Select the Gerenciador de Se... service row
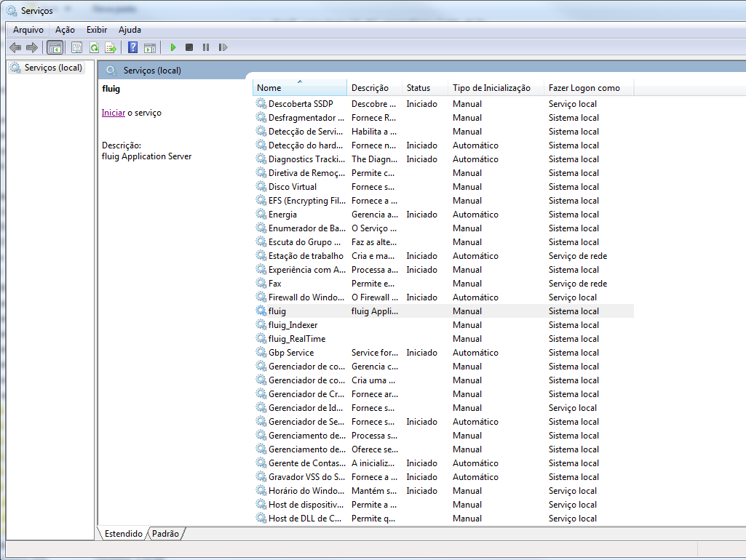 [x=443, y=422]
